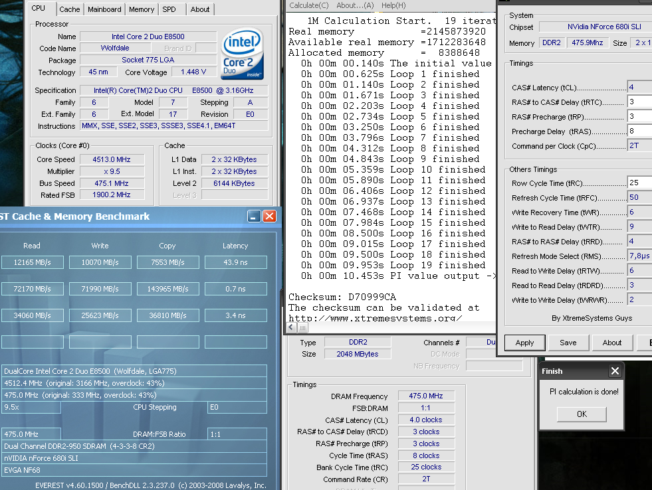Open the Write Recovery Time (tWR) dropdown
Screen dimensions: 652x490
pos(639,212)
